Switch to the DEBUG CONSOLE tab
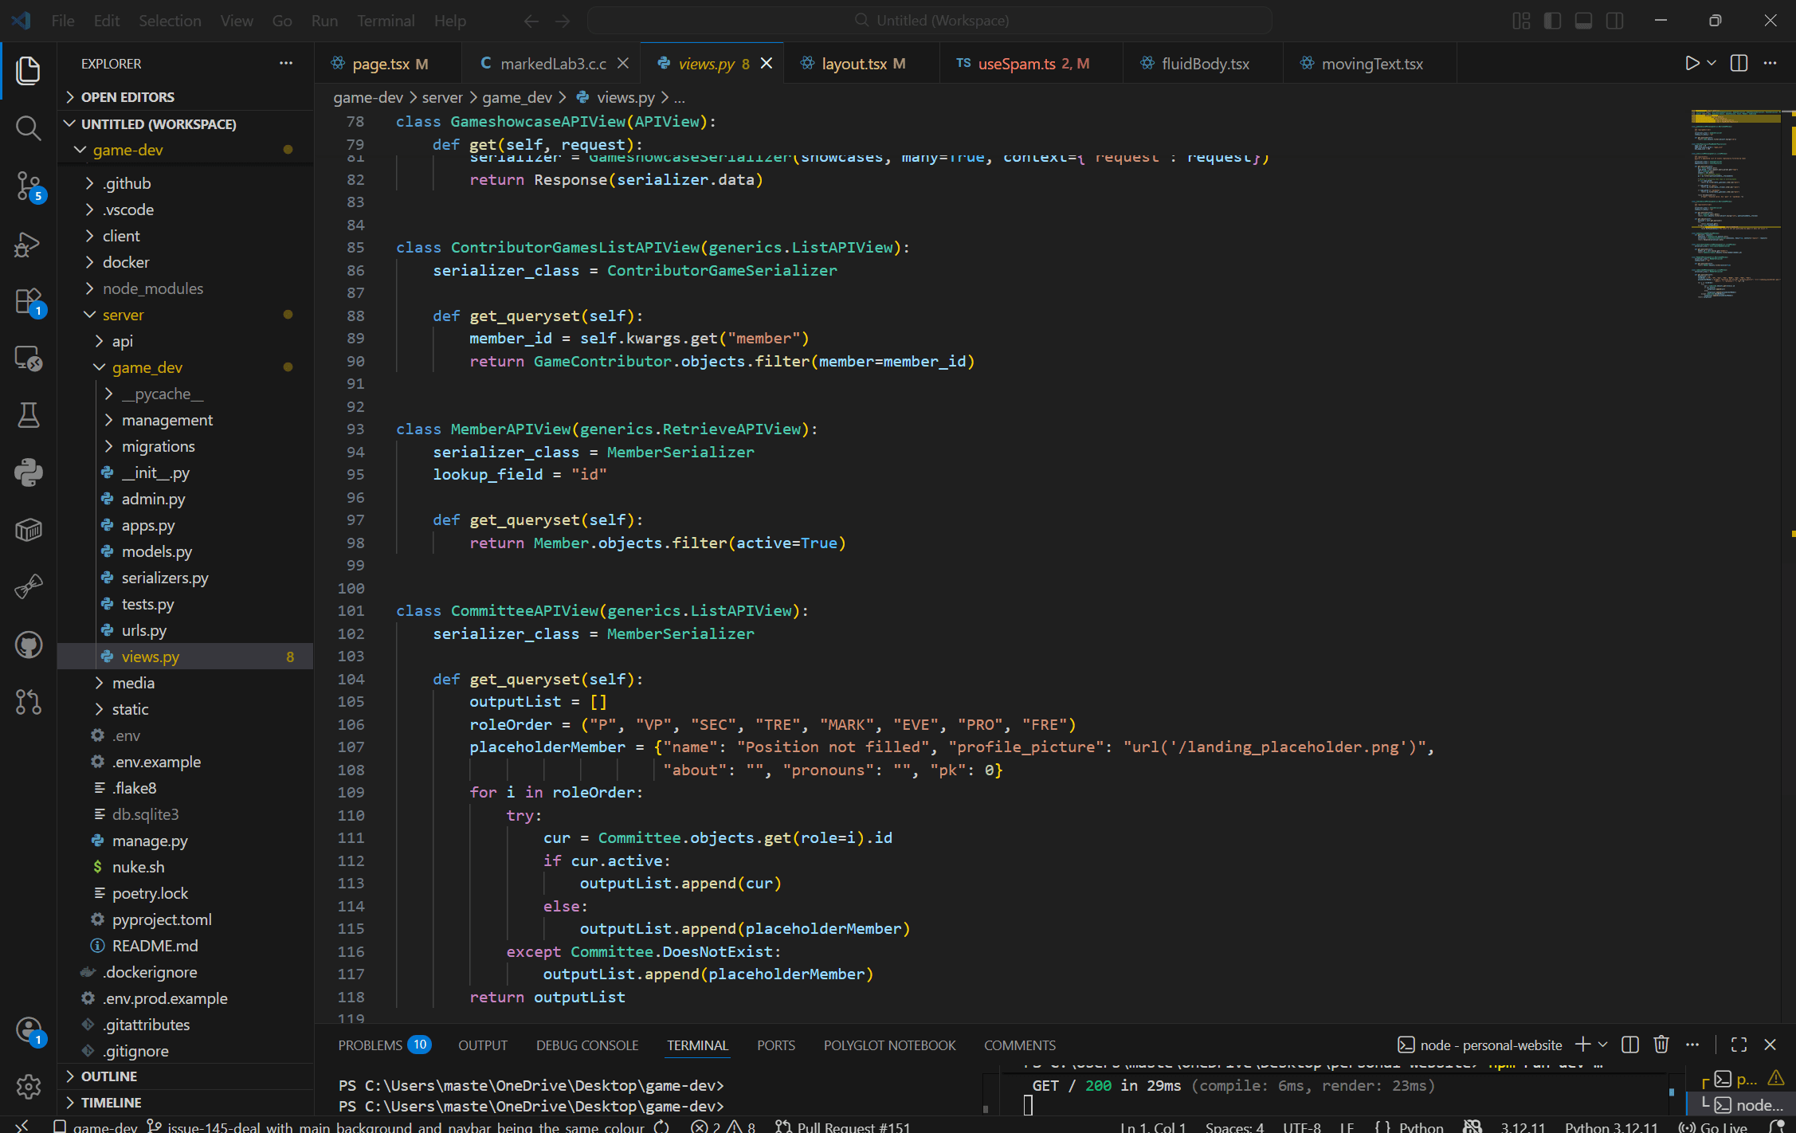 point(587,1045)
